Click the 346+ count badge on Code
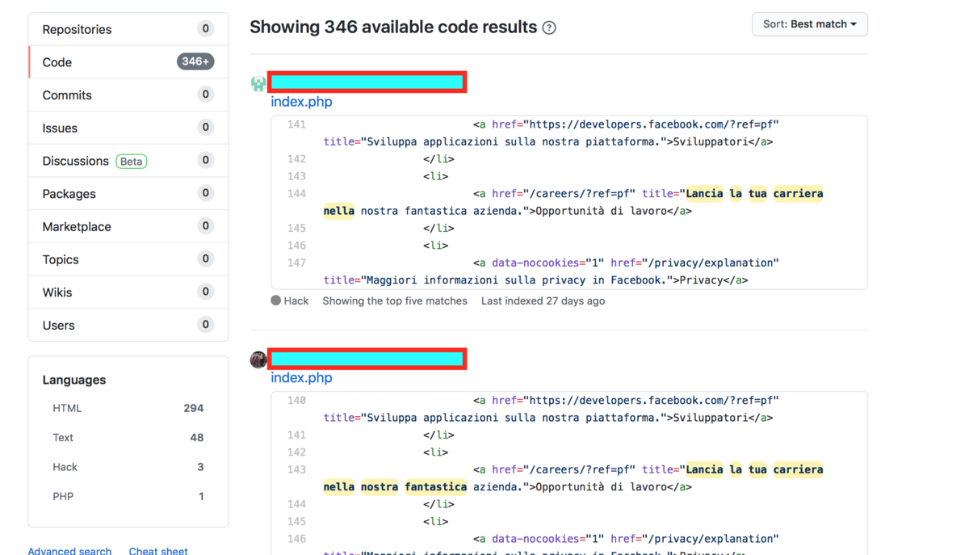The image size is (969, 555). click(195, 61)
